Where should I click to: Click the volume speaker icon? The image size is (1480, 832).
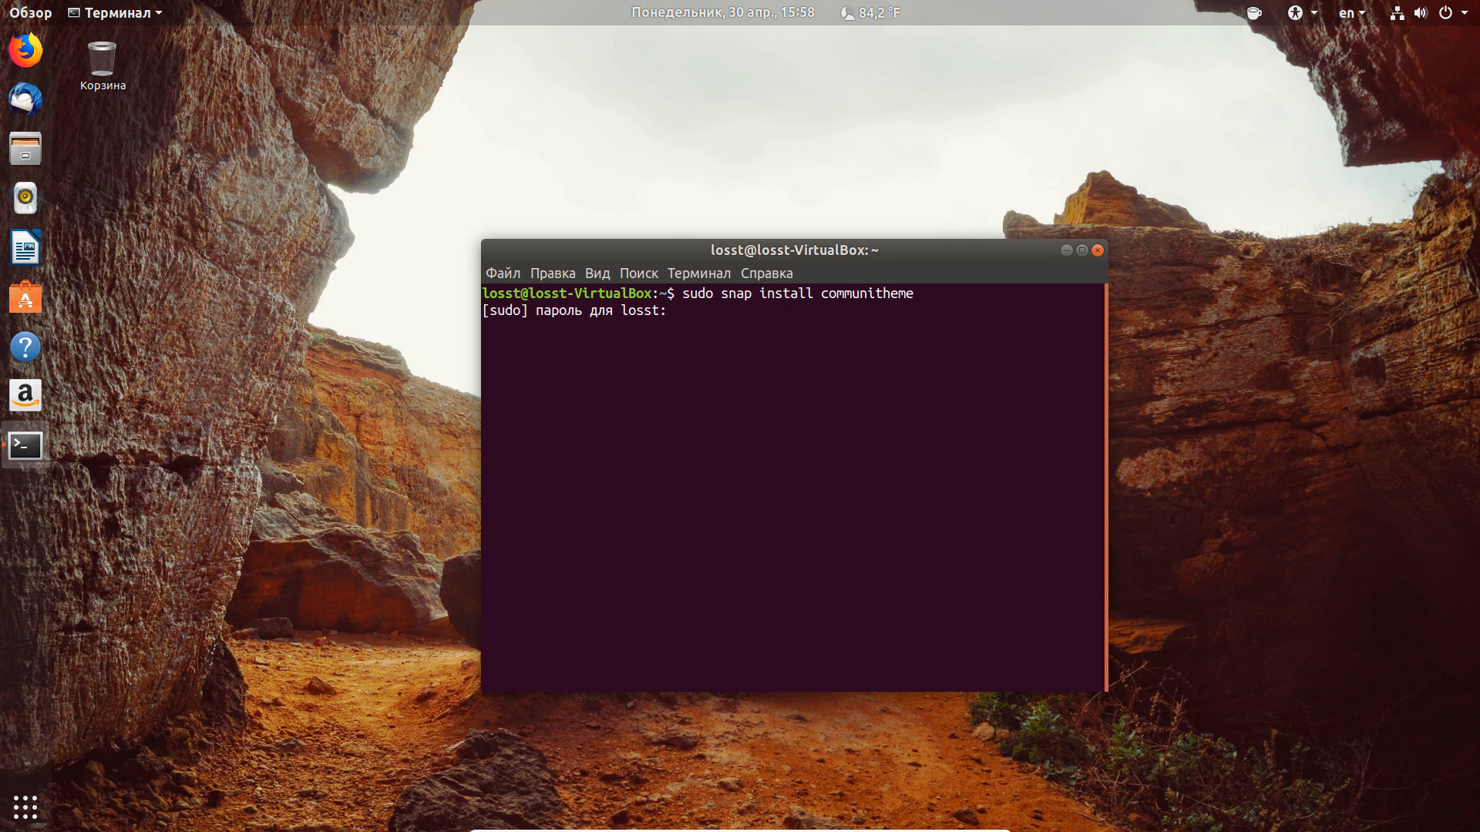1421,13
